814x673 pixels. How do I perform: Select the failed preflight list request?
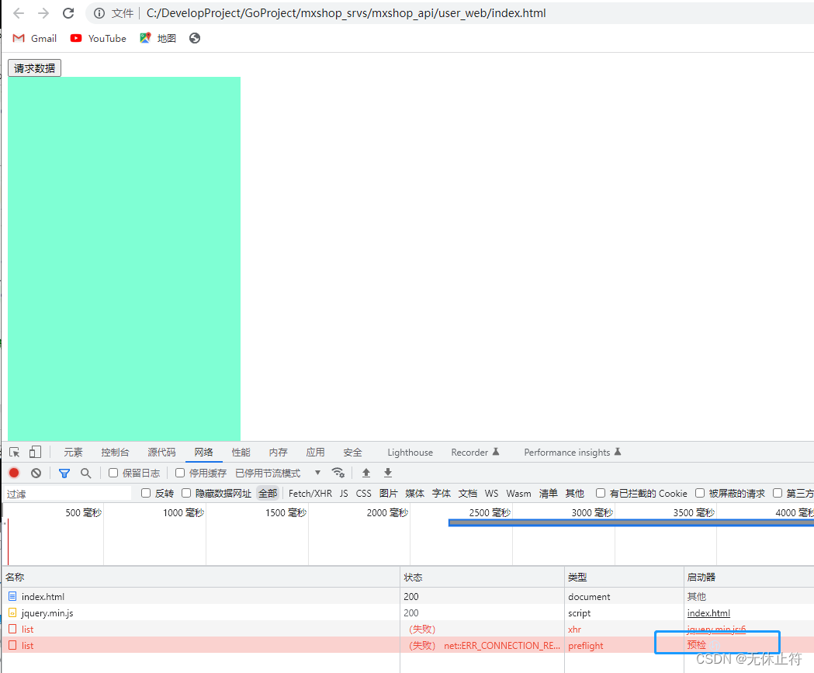click(408, 646)
